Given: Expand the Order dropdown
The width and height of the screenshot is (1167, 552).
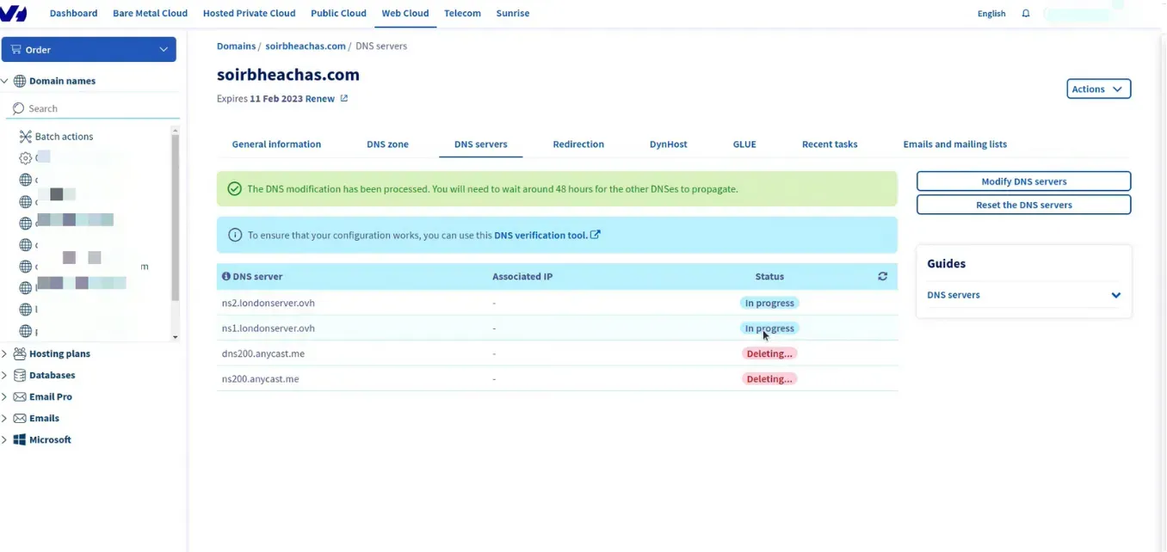Looking at the screenshot, I should (164, 49).
